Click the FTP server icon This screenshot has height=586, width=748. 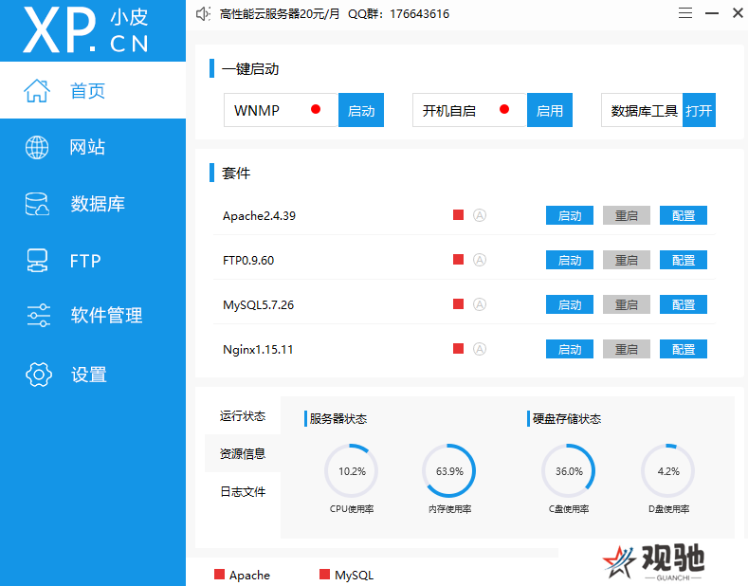click(37, 261)
